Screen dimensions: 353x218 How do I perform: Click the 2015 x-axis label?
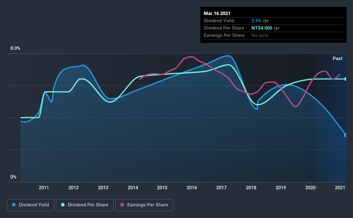(162, 188)
